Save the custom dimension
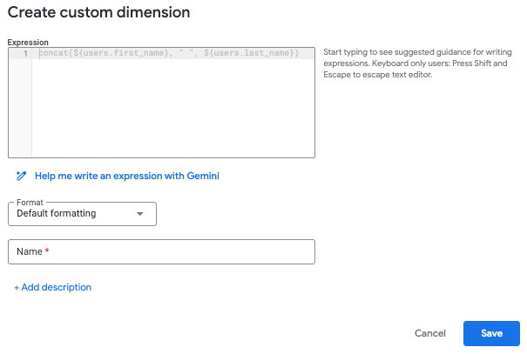This screenshot has height=354, width=527. (x=491, y=333)
